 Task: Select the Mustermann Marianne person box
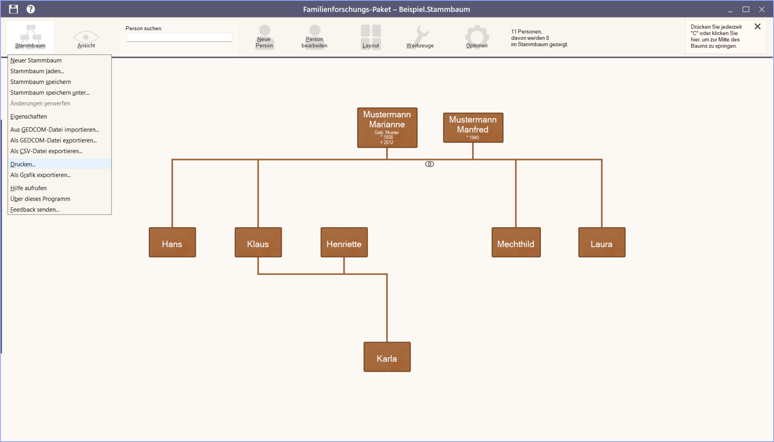[x=387, y=127]
